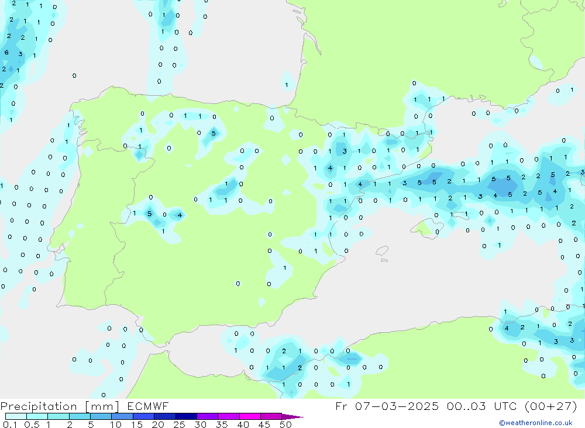Click the weatheronline.co.uk link
This screenshot has width=585, height=428.
536,423
